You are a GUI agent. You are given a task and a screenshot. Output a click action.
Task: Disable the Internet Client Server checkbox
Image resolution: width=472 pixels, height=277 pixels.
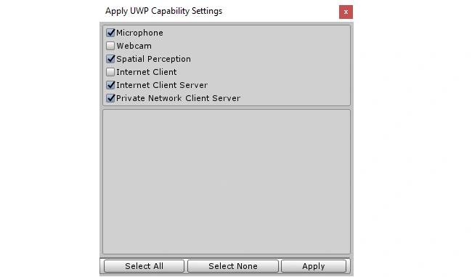coord(110,85)
